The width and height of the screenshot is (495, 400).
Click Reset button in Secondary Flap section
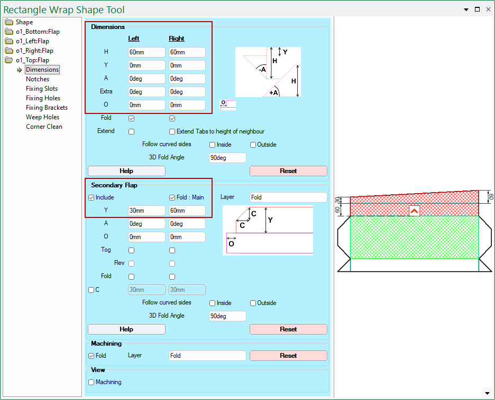pos(288,329)
